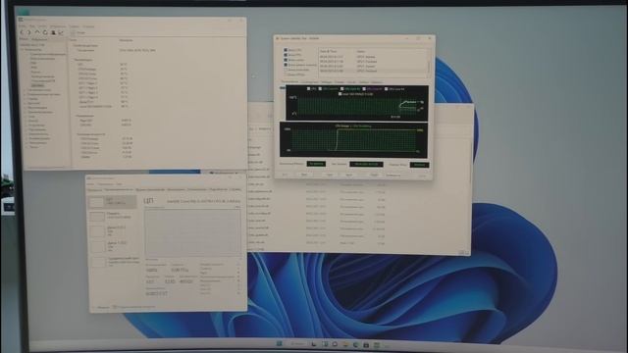Expand the DirectX node in AIDA64 tree
628x353 pixels.
[26, 121]
